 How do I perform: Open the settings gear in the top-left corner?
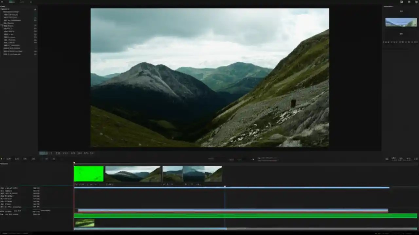[x=2, y=2]
